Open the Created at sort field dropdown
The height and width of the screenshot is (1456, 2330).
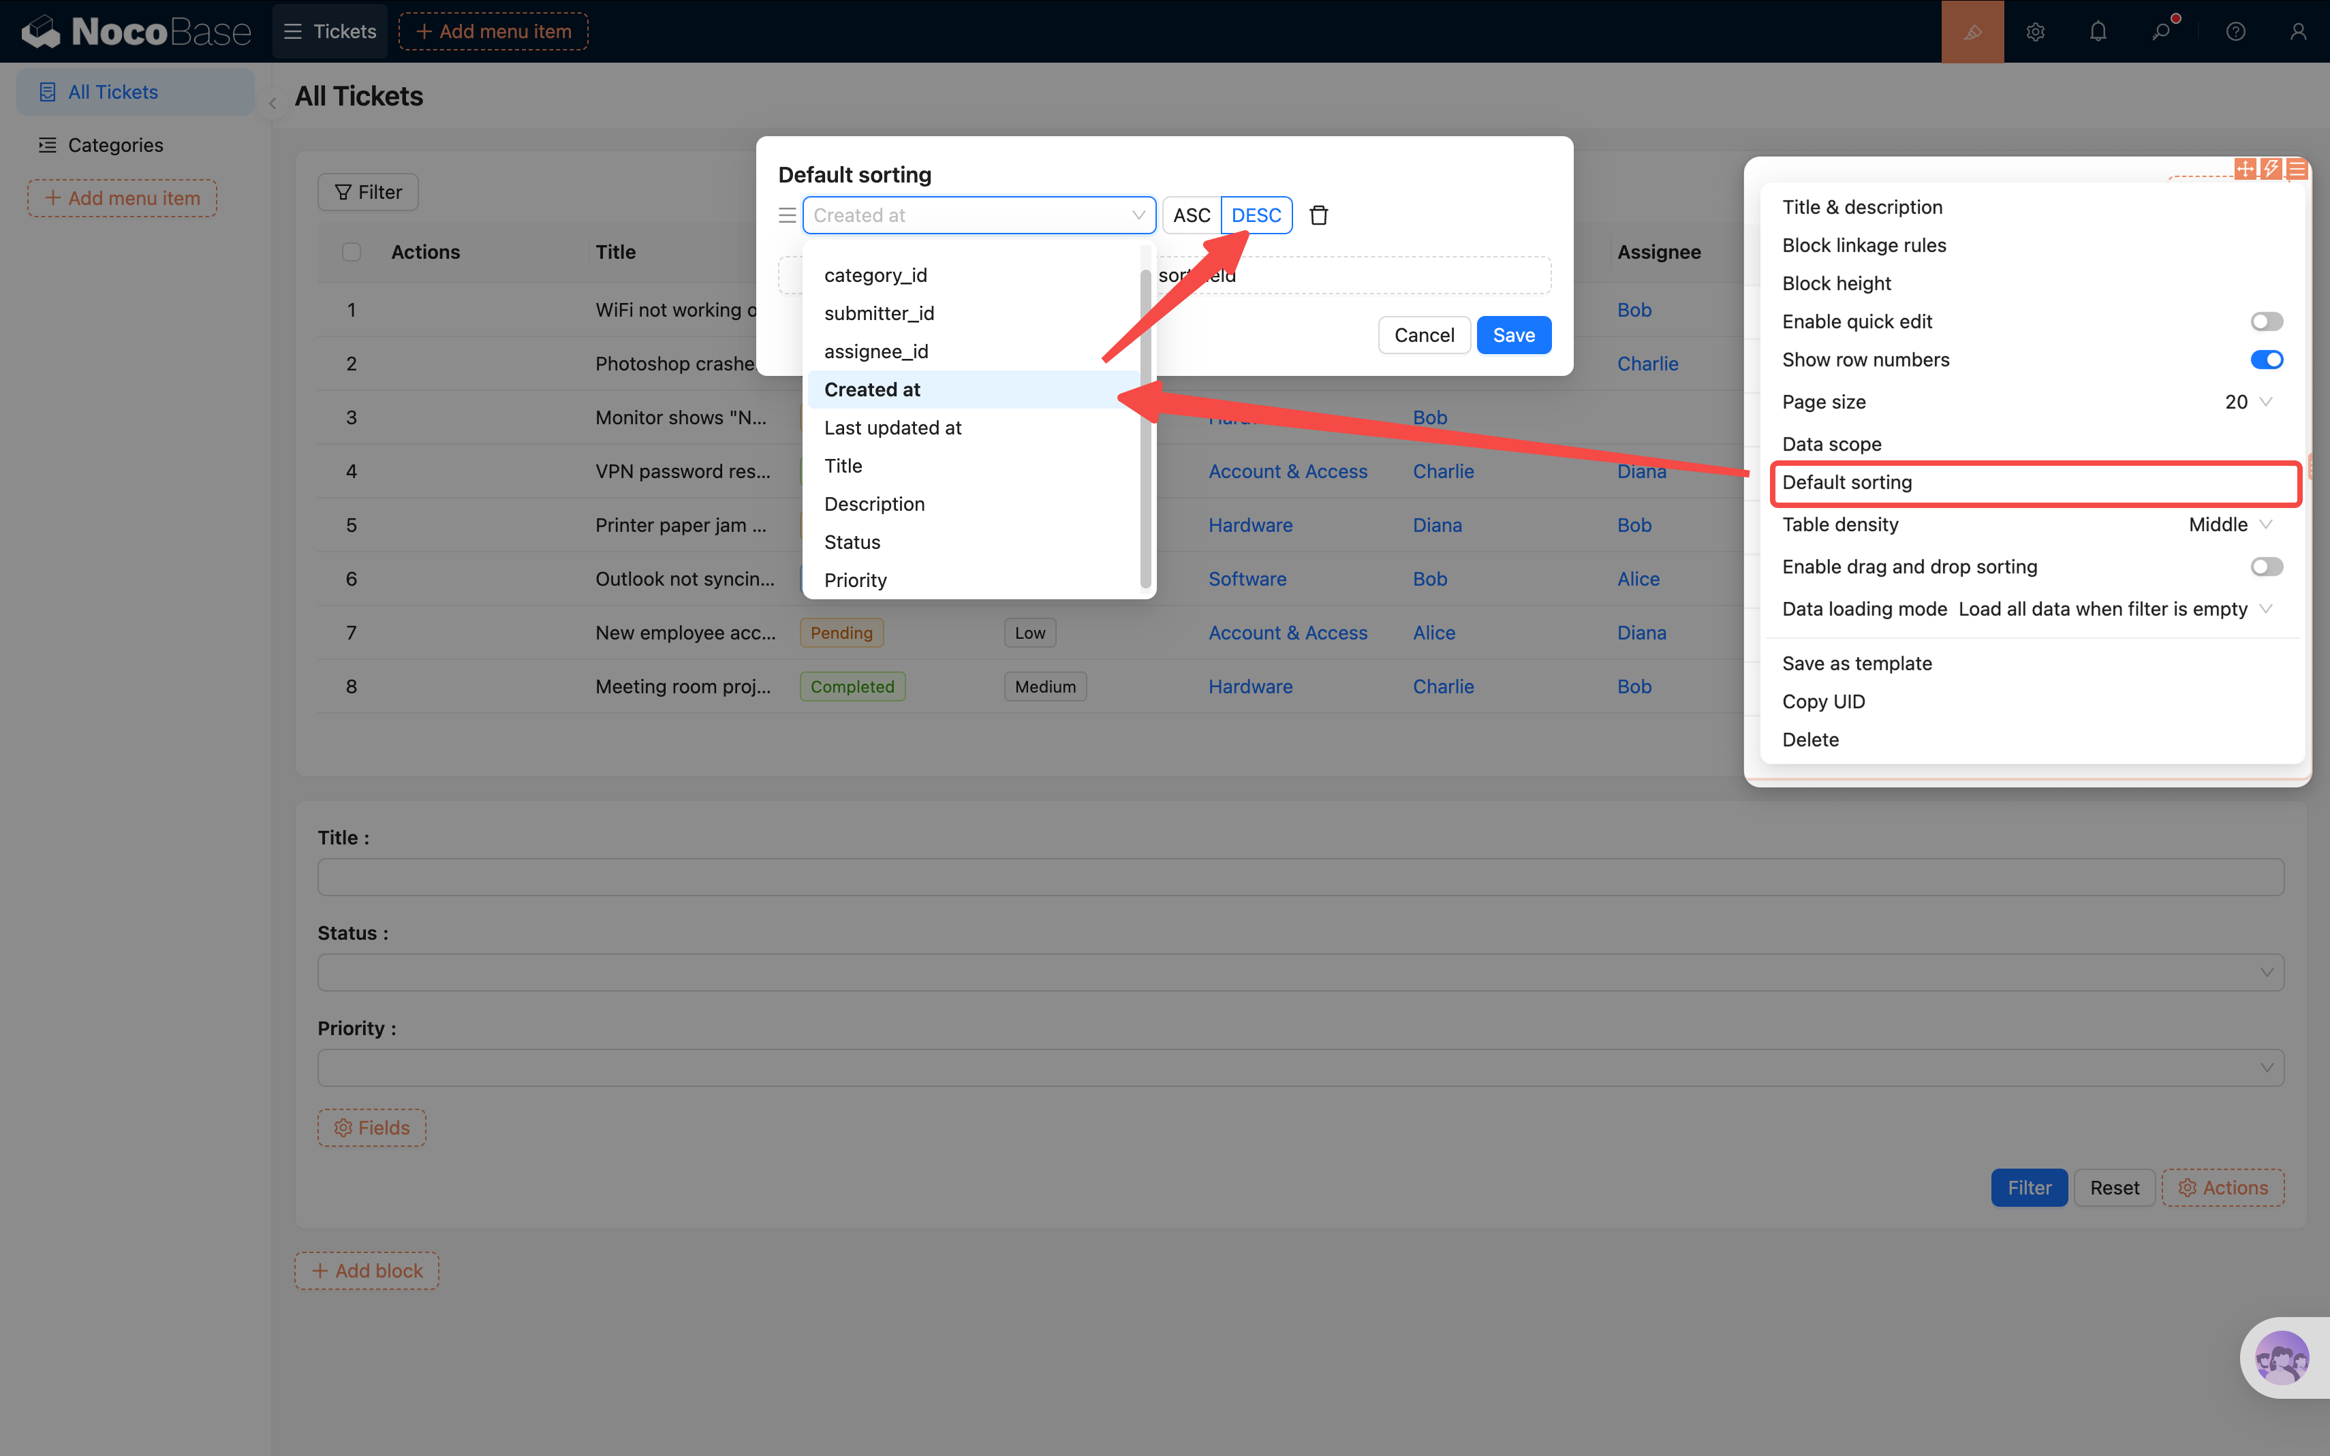point(978,216)
